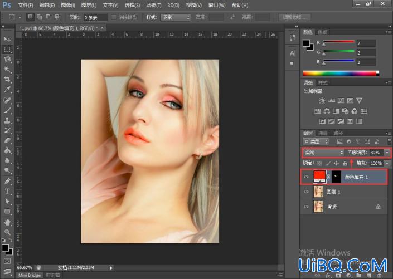This screenshot has width=393, height=279.
Task: Select the Clone Stamp tool
Action: [x=7, y=120]
